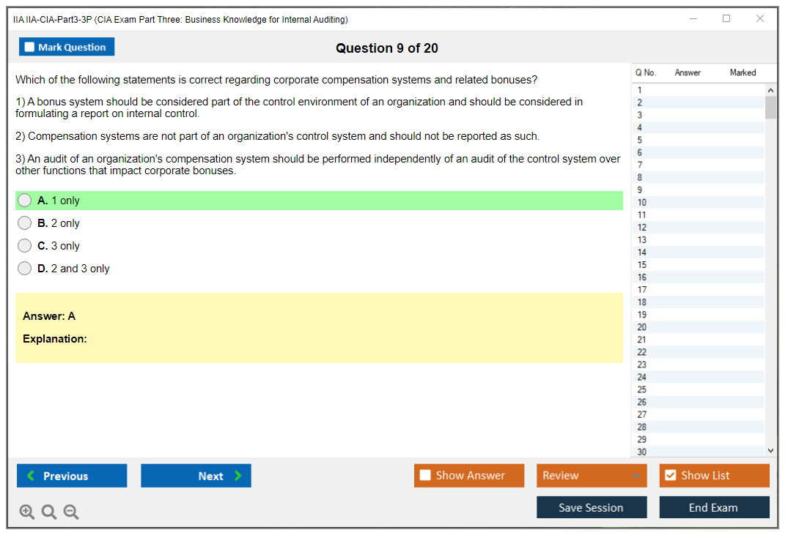Go to the Next question

click(x=196, y=476)
